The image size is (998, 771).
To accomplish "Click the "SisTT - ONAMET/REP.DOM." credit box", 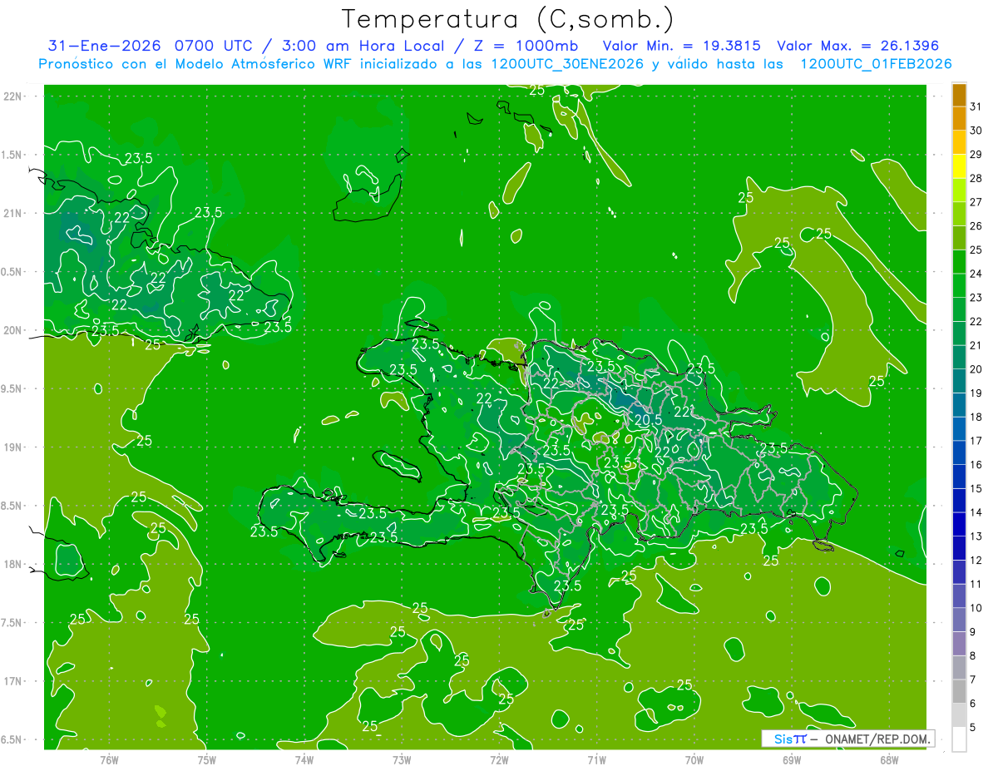I will point(847,739).
